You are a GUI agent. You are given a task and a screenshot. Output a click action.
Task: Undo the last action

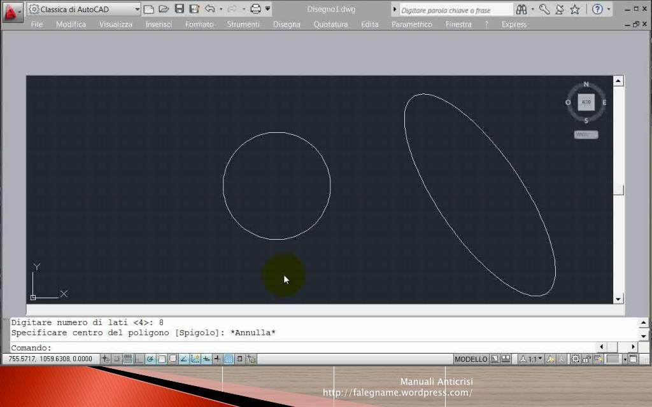pos(210,9)
